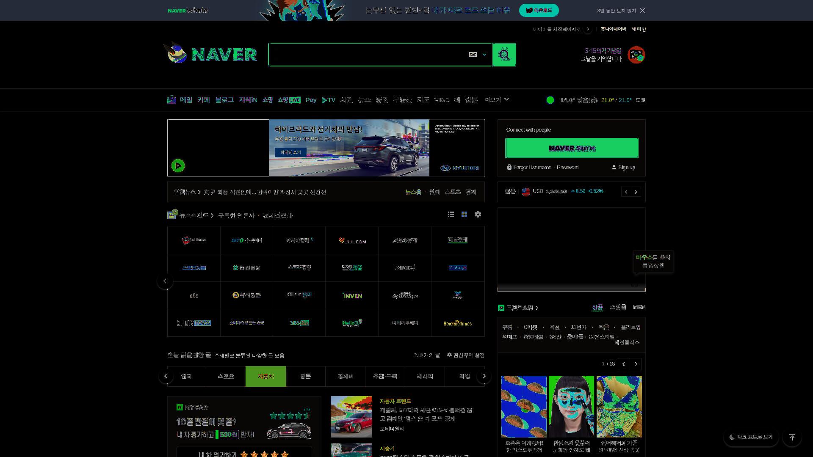The width and height of the screenshot is (813, 457).
Task: Click the green NAVER Sign in button
Action: pyautogui.click(x=572, y=148)
